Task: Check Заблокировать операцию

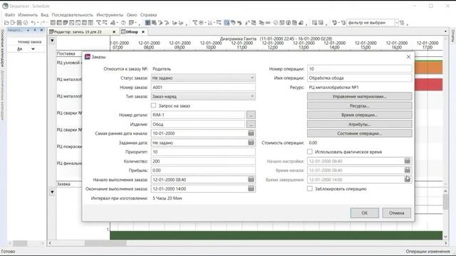Action: [x=310, y=188]
